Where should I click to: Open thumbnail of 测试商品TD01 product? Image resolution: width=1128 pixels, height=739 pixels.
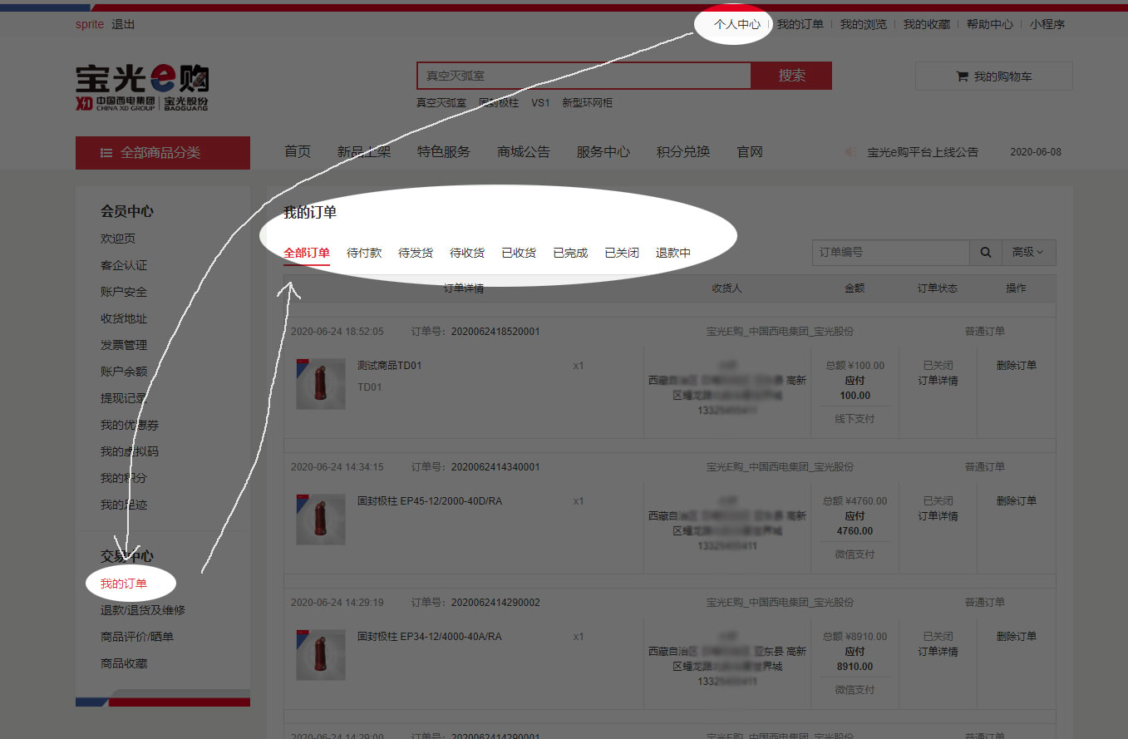point(321,383)
